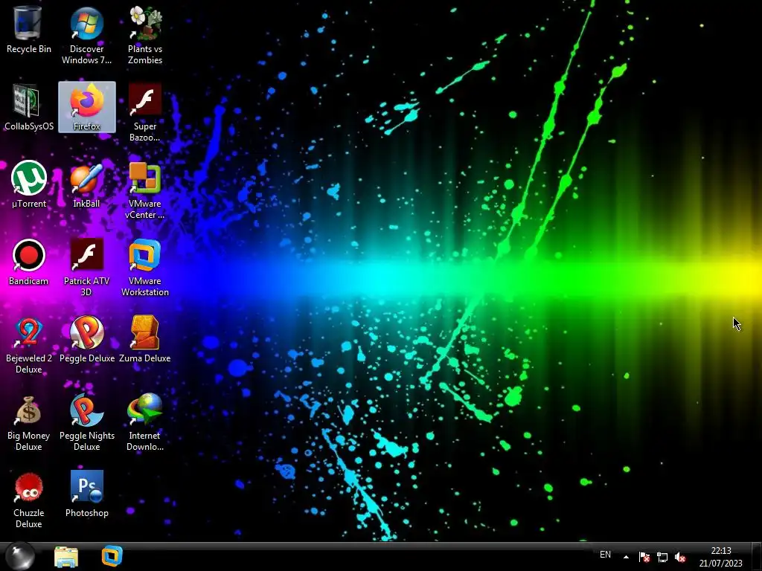Open Plants vs Zombies shortcut
The width and height of the screenshot is (762, 571).
[145, 36]
